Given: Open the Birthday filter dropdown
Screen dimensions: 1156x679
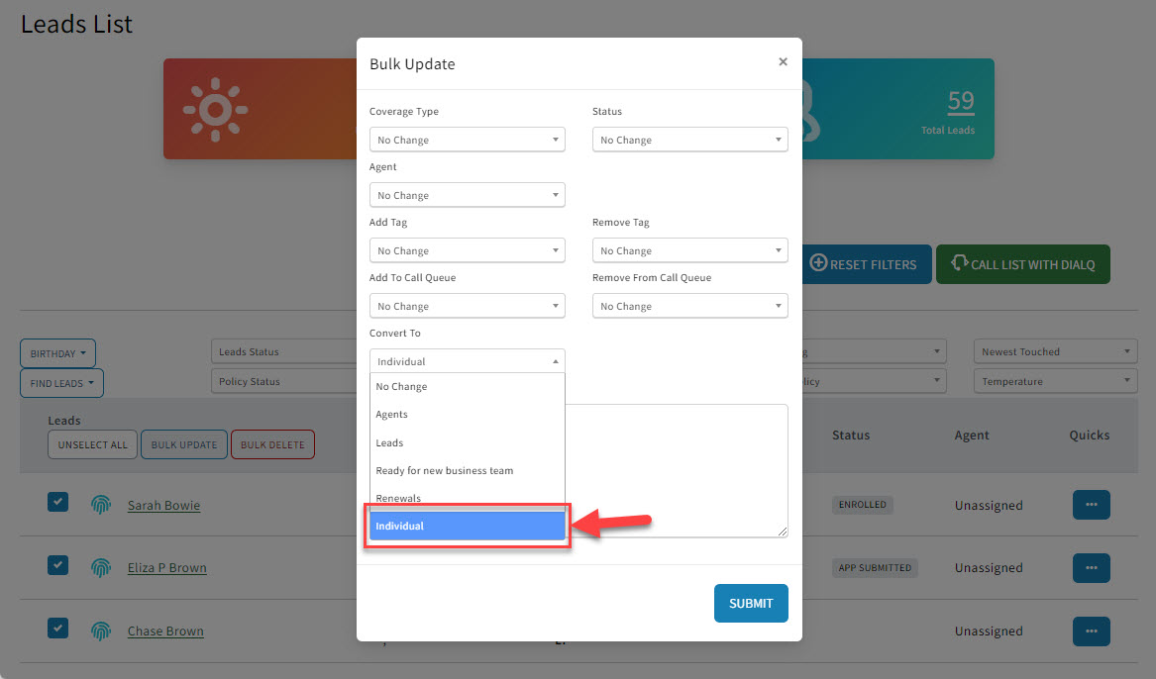Looking at the screenshot, I should pos(57,353).
